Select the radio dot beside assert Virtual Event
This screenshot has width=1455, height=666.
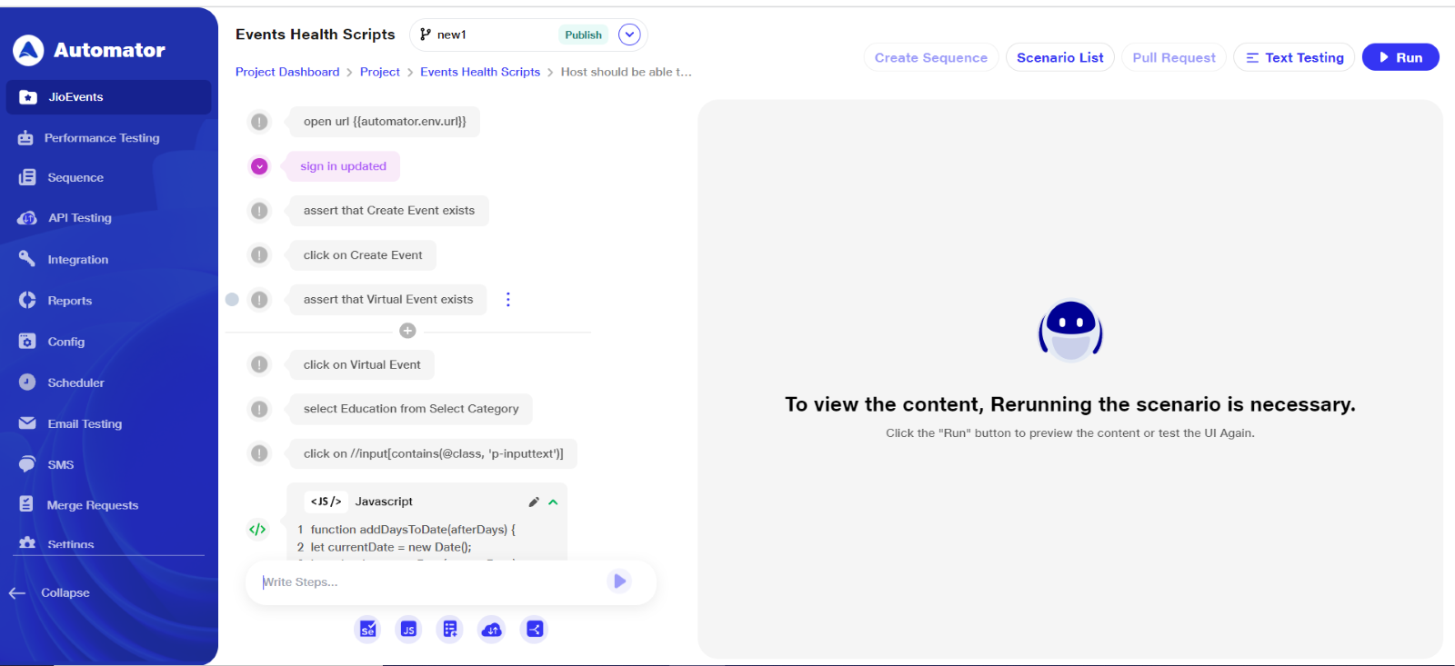point(232,300)
